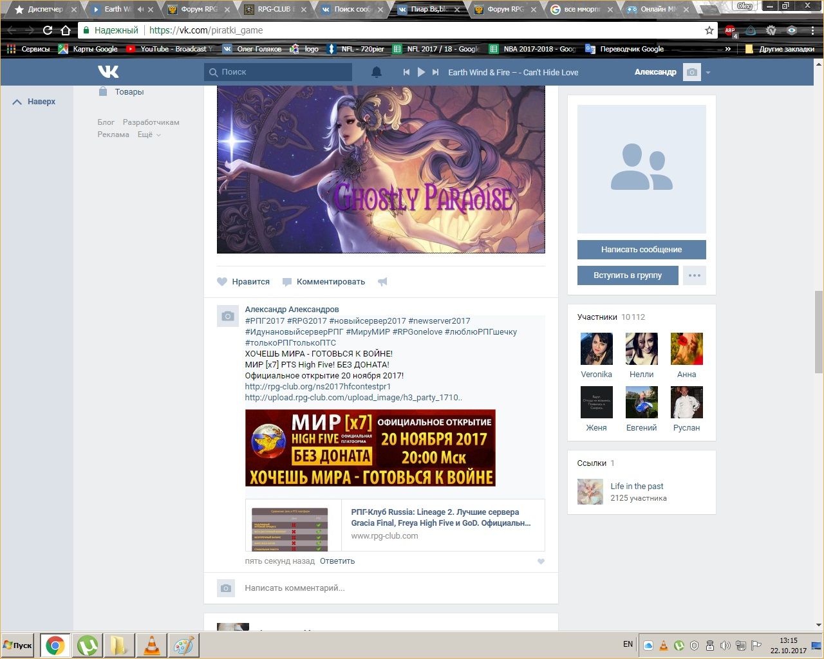Open Александр Александров comment author

(292, 310)
